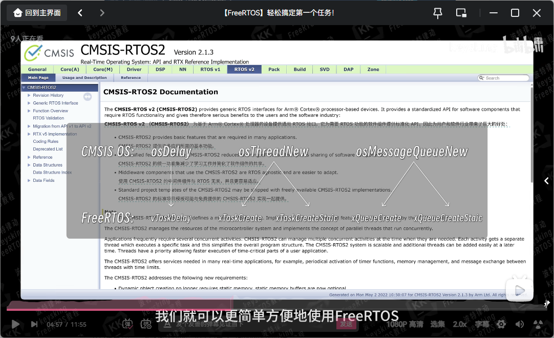Open the General tab
This screenshot has width=554, height=338.
37,69
